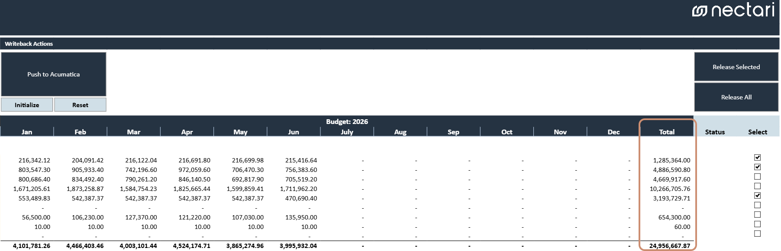
Task: Select the cell 972,059.60
Action: (194, 170)
